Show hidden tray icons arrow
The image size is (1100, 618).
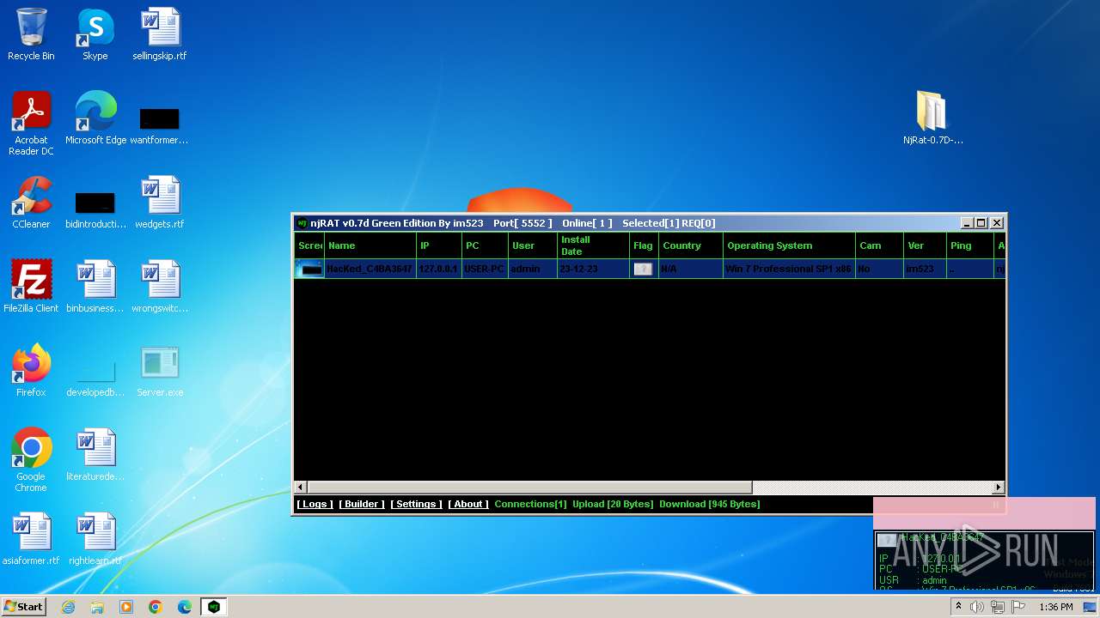(x=958, y=607)
